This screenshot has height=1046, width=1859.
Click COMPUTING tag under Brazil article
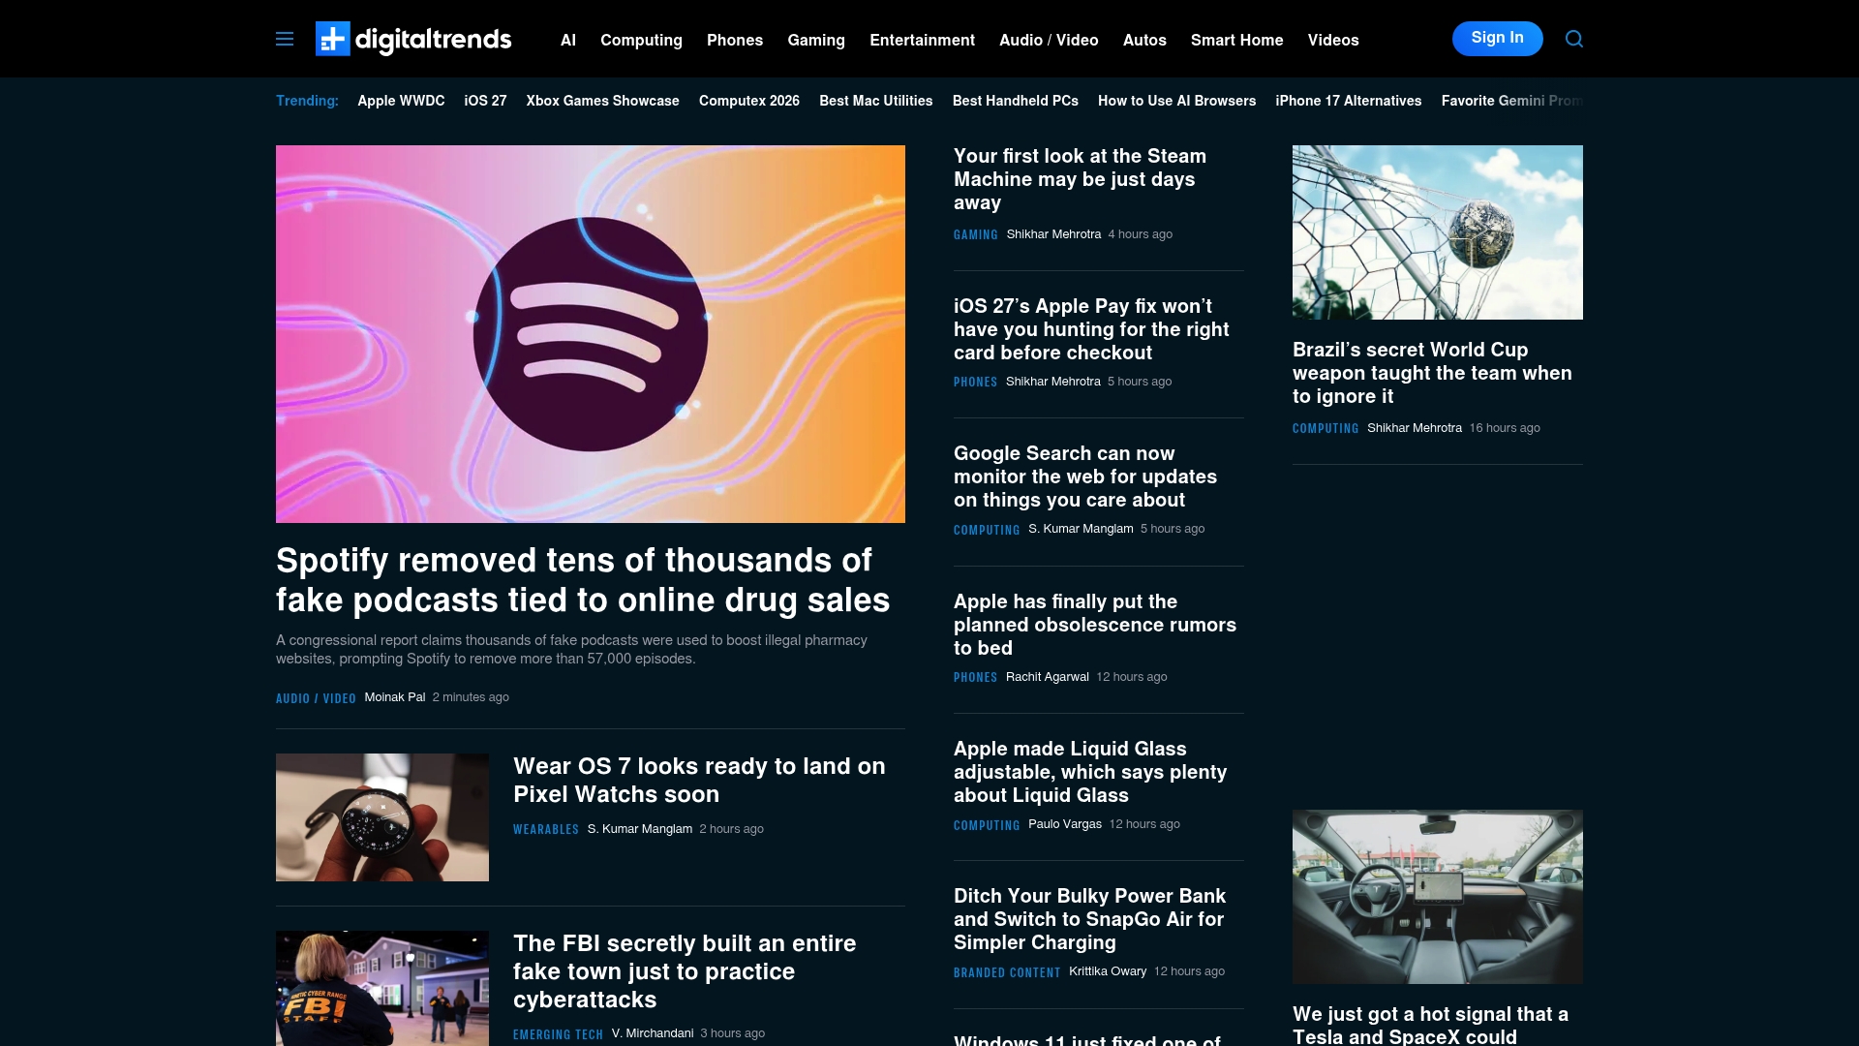click(x=1326, y=429)
